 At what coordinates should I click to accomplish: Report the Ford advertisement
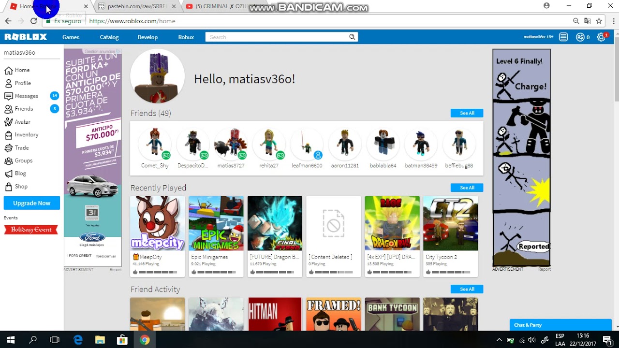click(x=116, y=270)
